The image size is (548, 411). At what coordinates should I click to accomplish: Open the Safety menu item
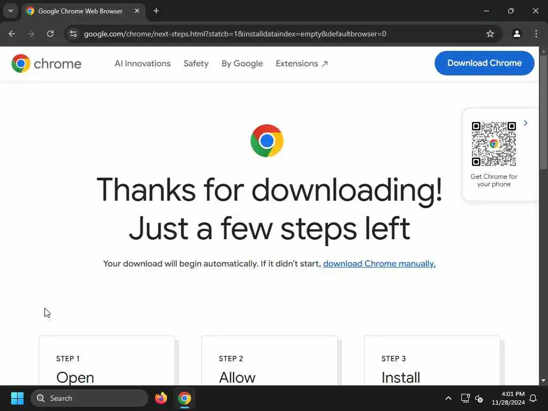pyautogui.click(x=196, y=64)
